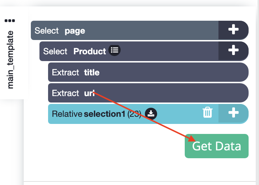Start the run with Get Data
The image size is (259, 185).
pos(217,146)
